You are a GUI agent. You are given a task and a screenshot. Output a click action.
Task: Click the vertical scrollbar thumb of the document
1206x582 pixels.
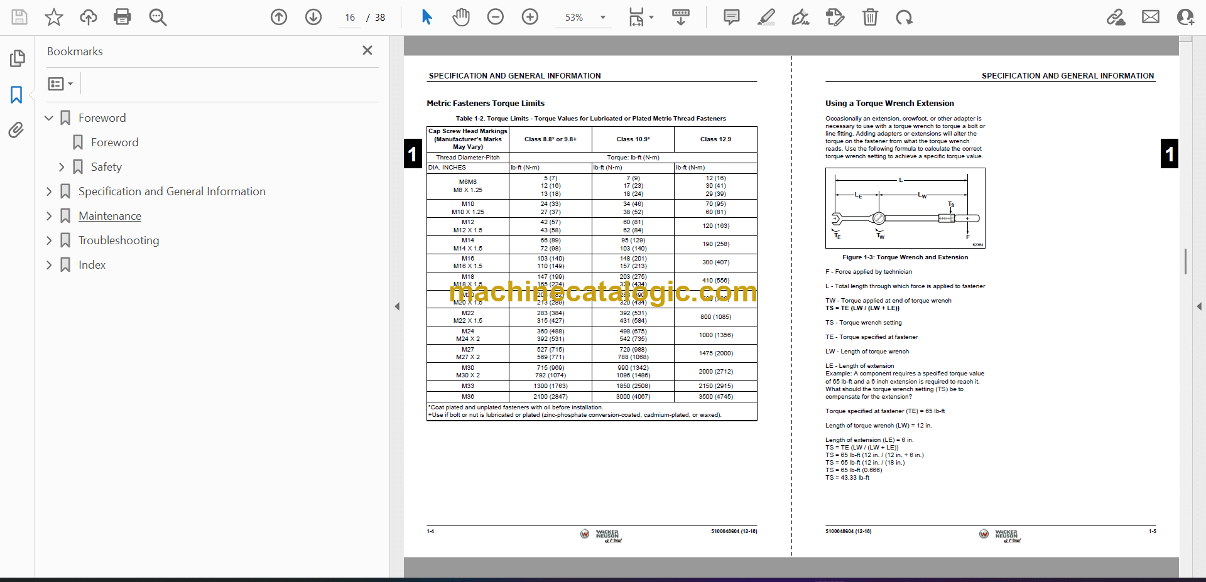[1185, 261]
